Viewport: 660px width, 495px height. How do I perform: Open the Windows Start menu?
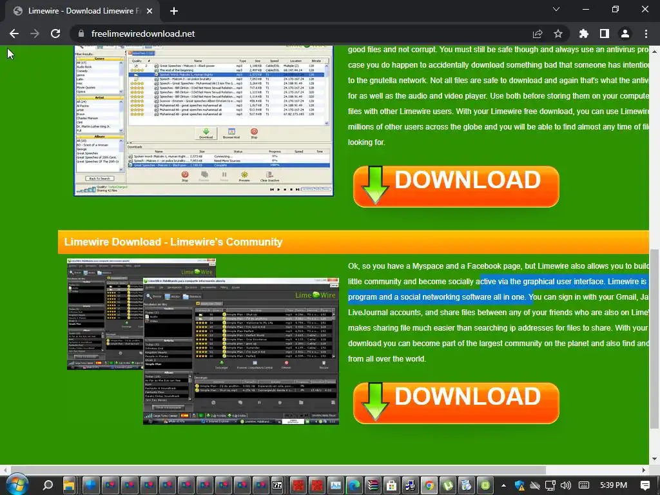click(16, 485)
